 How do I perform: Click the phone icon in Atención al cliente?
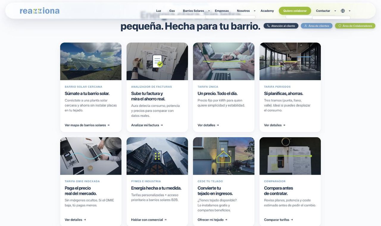pyautogui.click(x=268, y=26)
